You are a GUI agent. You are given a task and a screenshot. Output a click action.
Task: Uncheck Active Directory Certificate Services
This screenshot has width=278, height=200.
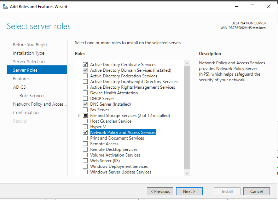coord(85,64)
